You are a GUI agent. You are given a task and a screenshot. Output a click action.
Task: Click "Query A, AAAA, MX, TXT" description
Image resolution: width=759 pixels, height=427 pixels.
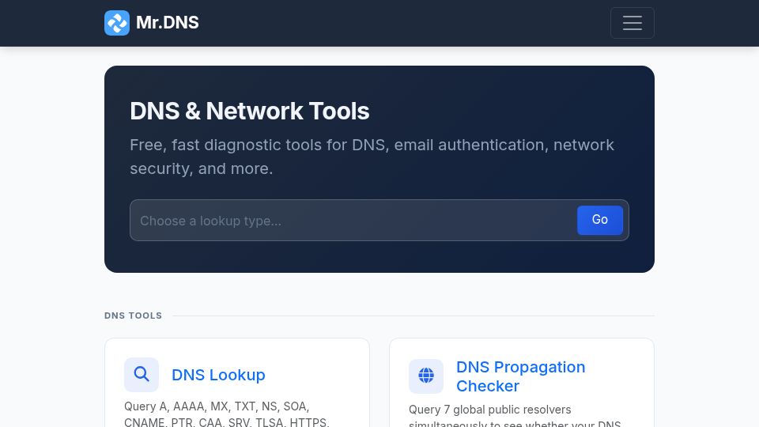[x=227, y=414]
